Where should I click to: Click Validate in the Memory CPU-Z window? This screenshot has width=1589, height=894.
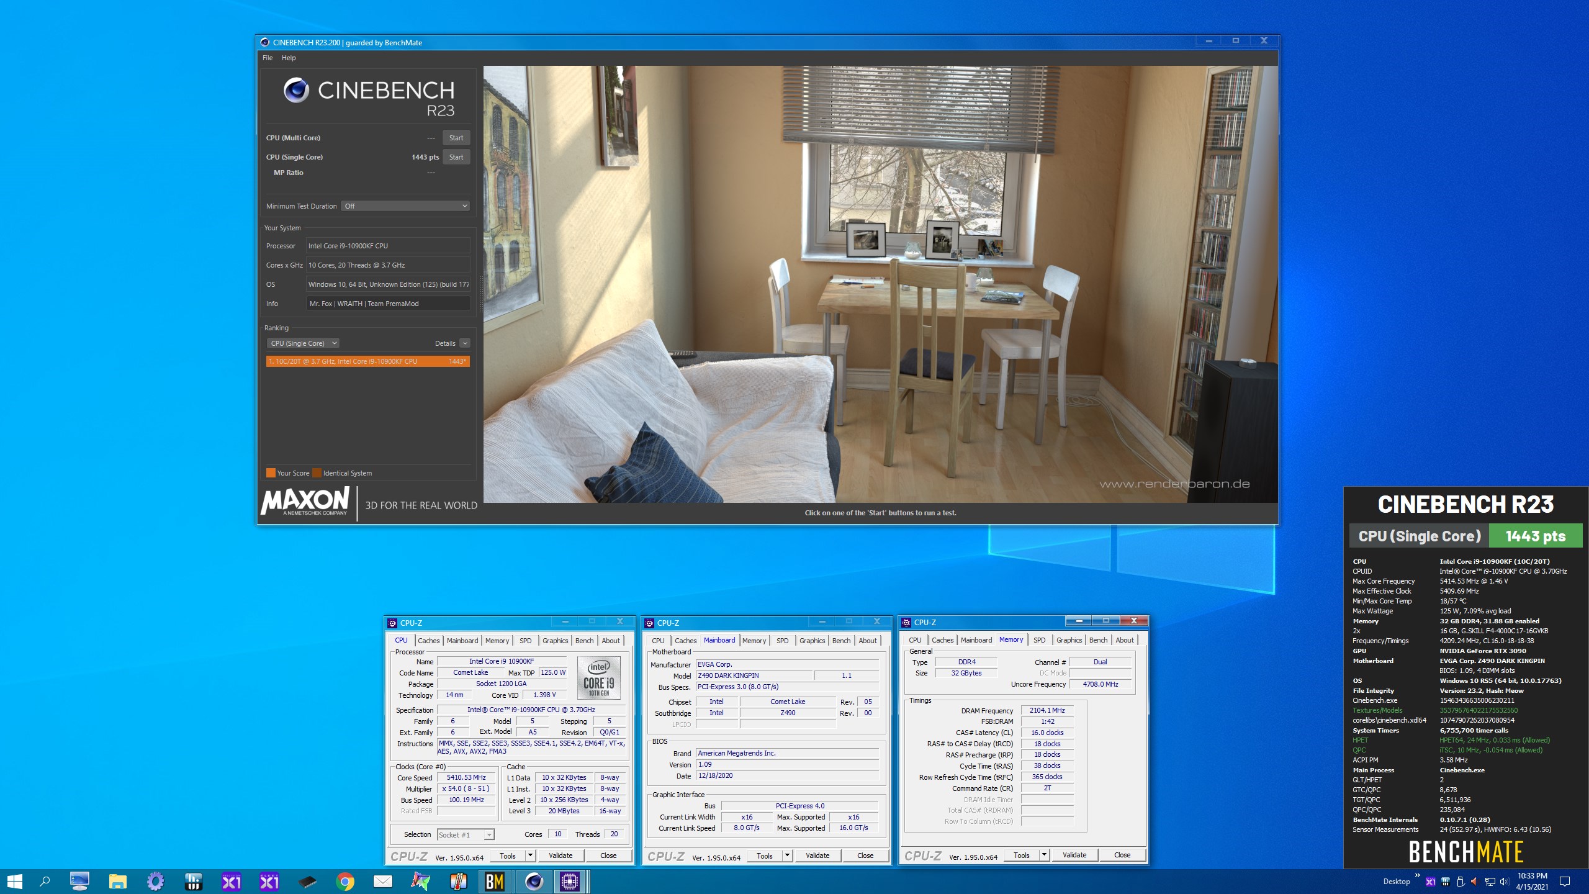pyautogui.click(x=1074, y=855)
